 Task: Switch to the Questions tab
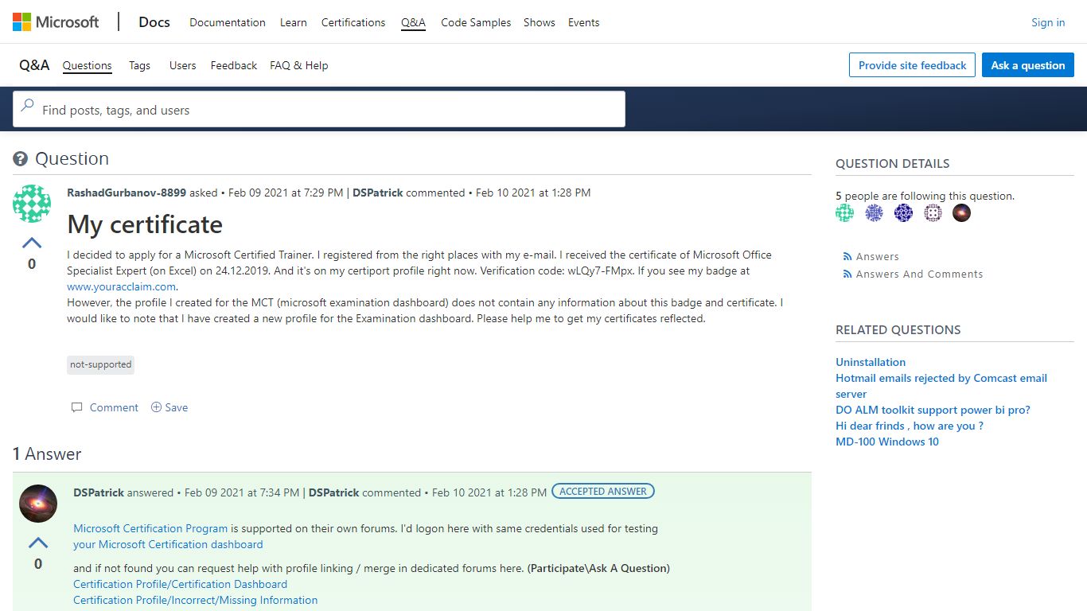[88, 65]
